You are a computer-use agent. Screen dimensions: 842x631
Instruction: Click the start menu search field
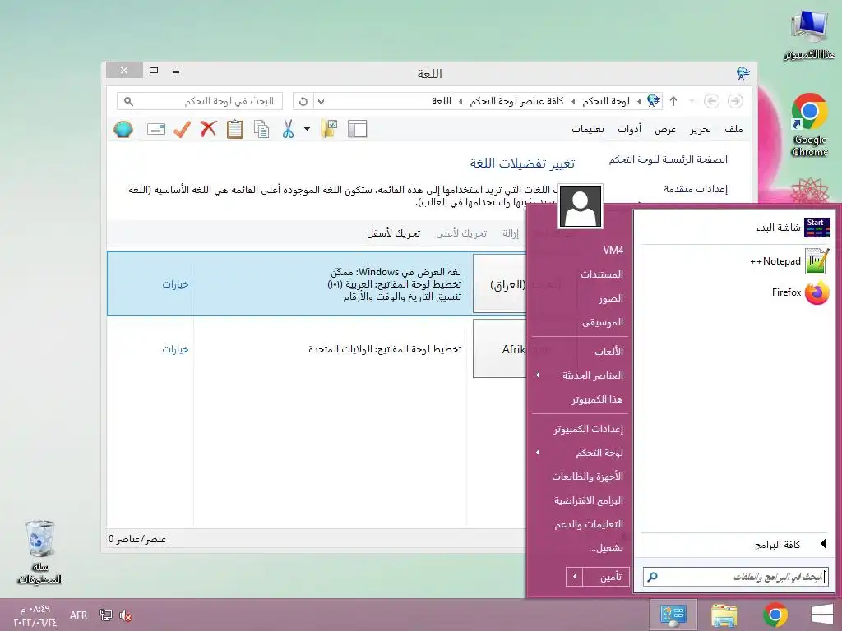coord(736,578)
